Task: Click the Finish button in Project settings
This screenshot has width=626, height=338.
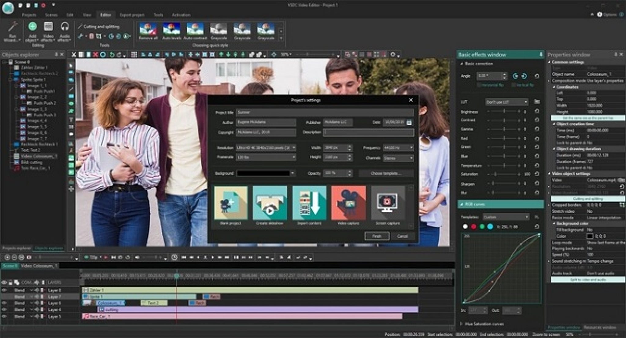Action: pos(376,236)
